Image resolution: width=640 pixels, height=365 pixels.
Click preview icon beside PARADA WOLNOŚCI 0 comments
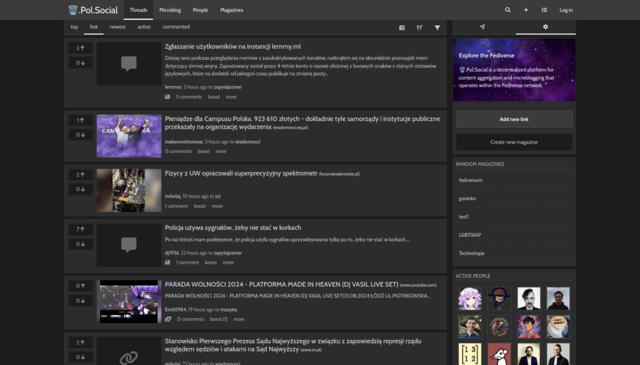[x=168, y=319]
